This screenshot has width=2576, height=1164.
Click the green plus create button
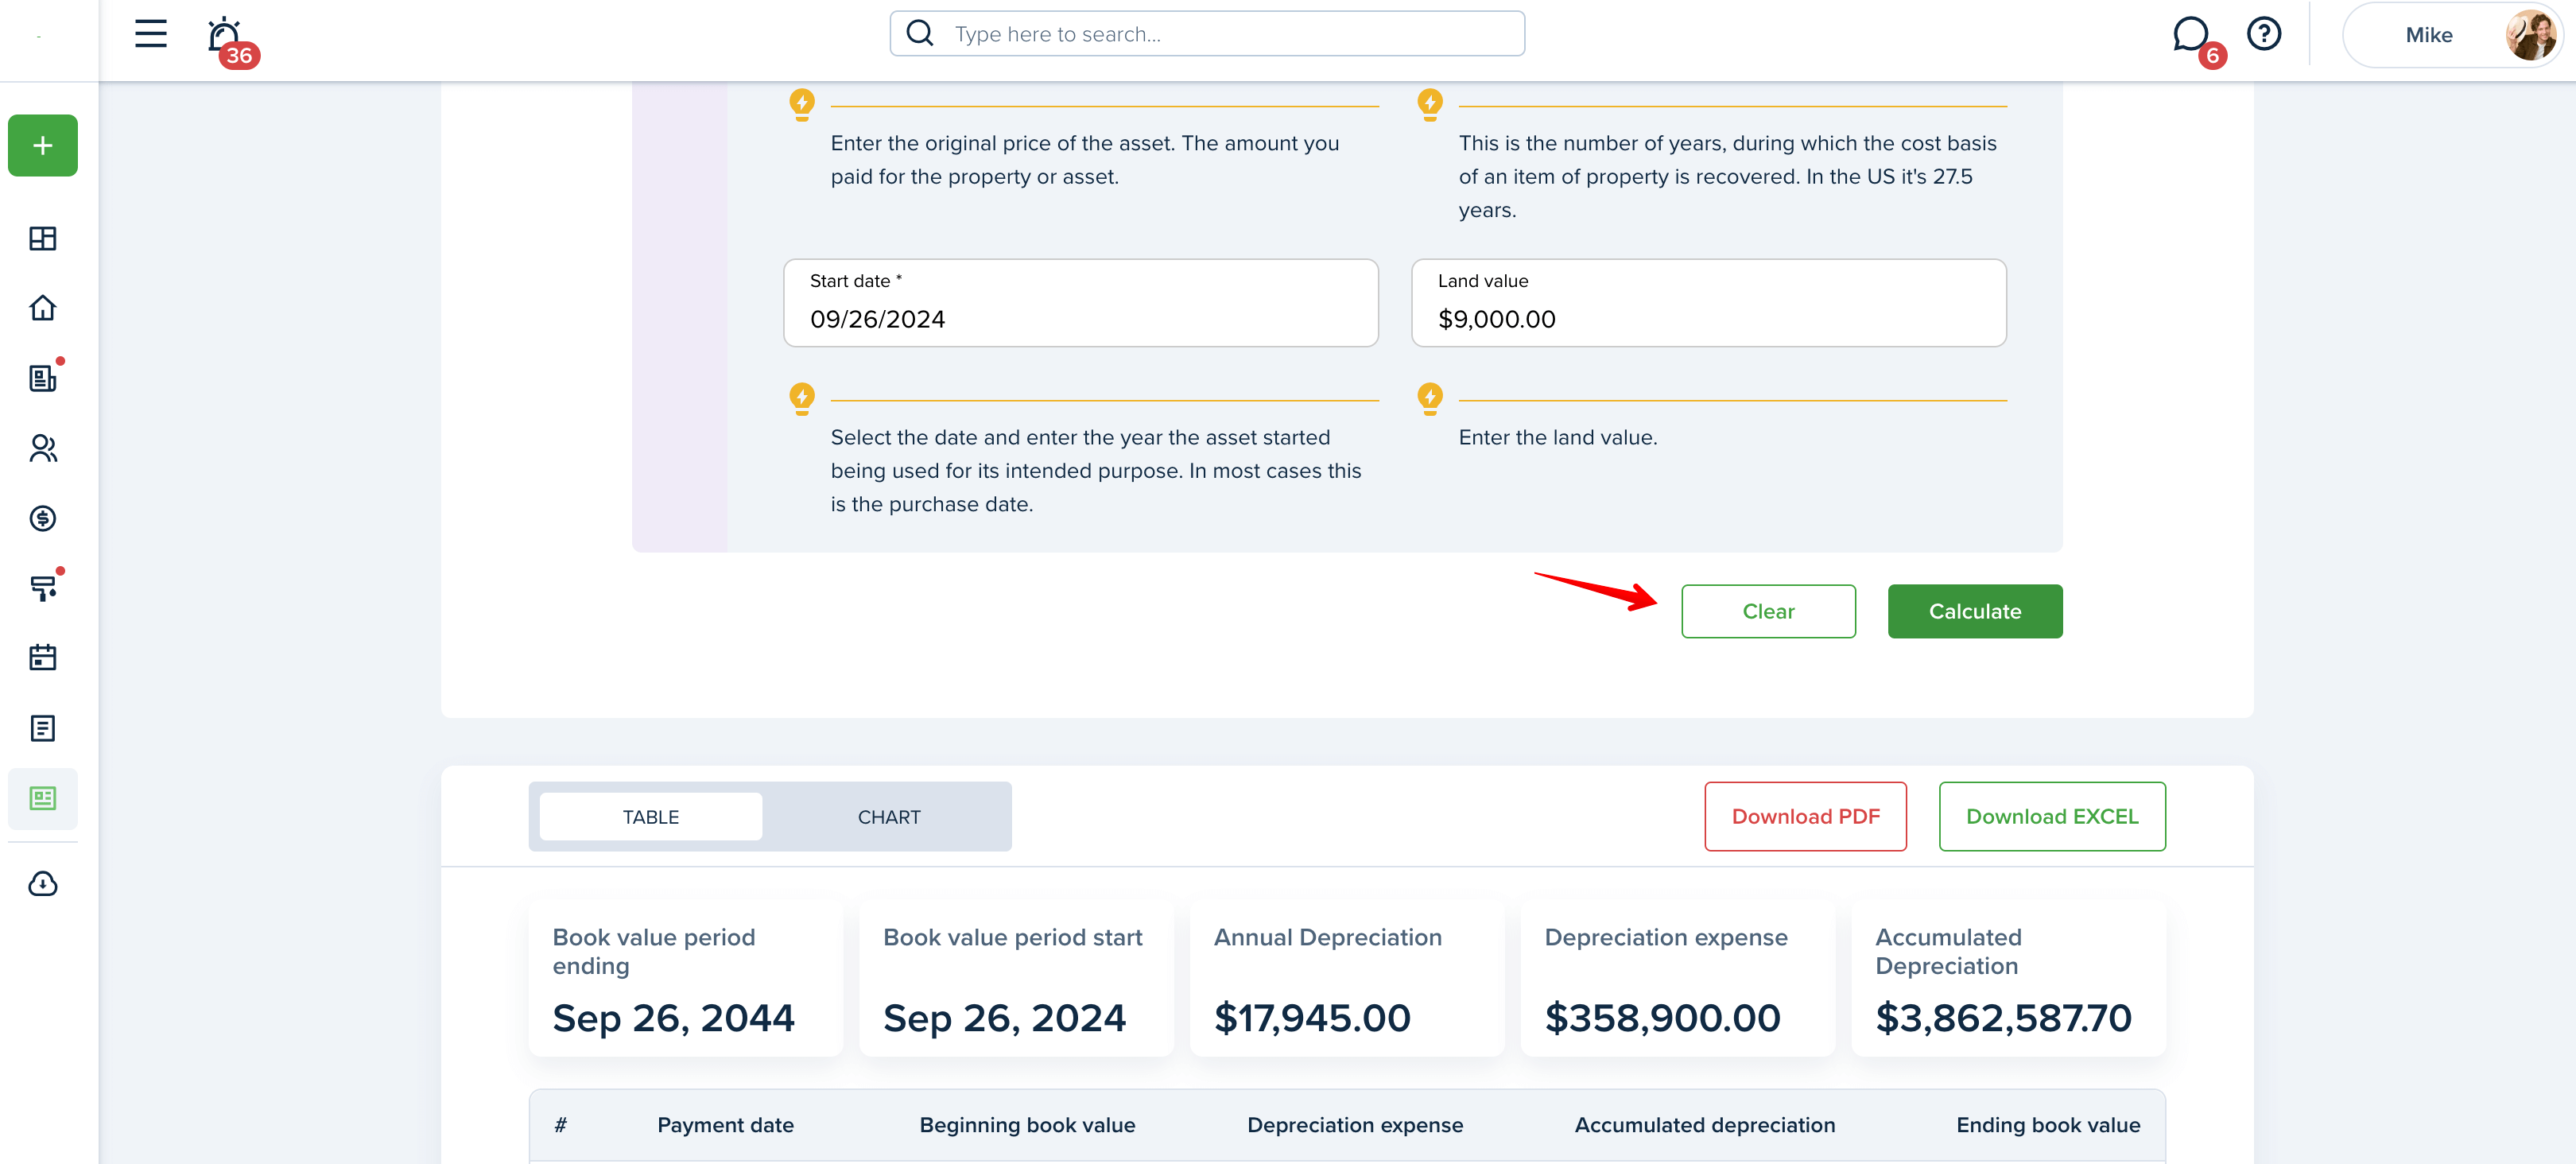pos(43,145)
